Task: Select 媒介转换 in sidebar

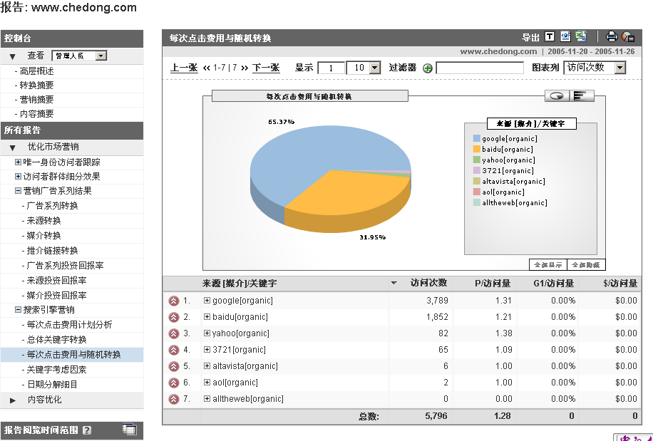Action: pyautogui.click(x=43, y=236)
